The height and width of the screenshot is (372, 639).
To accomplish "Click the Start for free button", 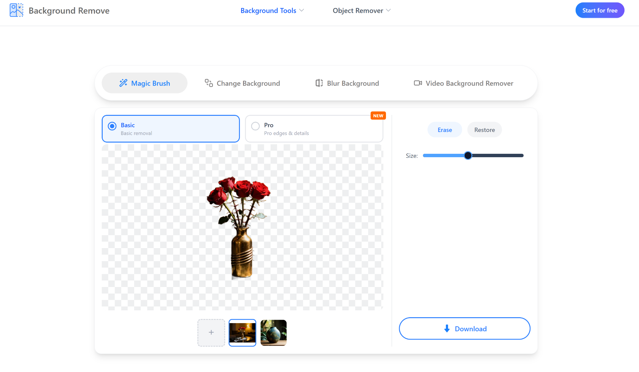I will tap(600, 10).
